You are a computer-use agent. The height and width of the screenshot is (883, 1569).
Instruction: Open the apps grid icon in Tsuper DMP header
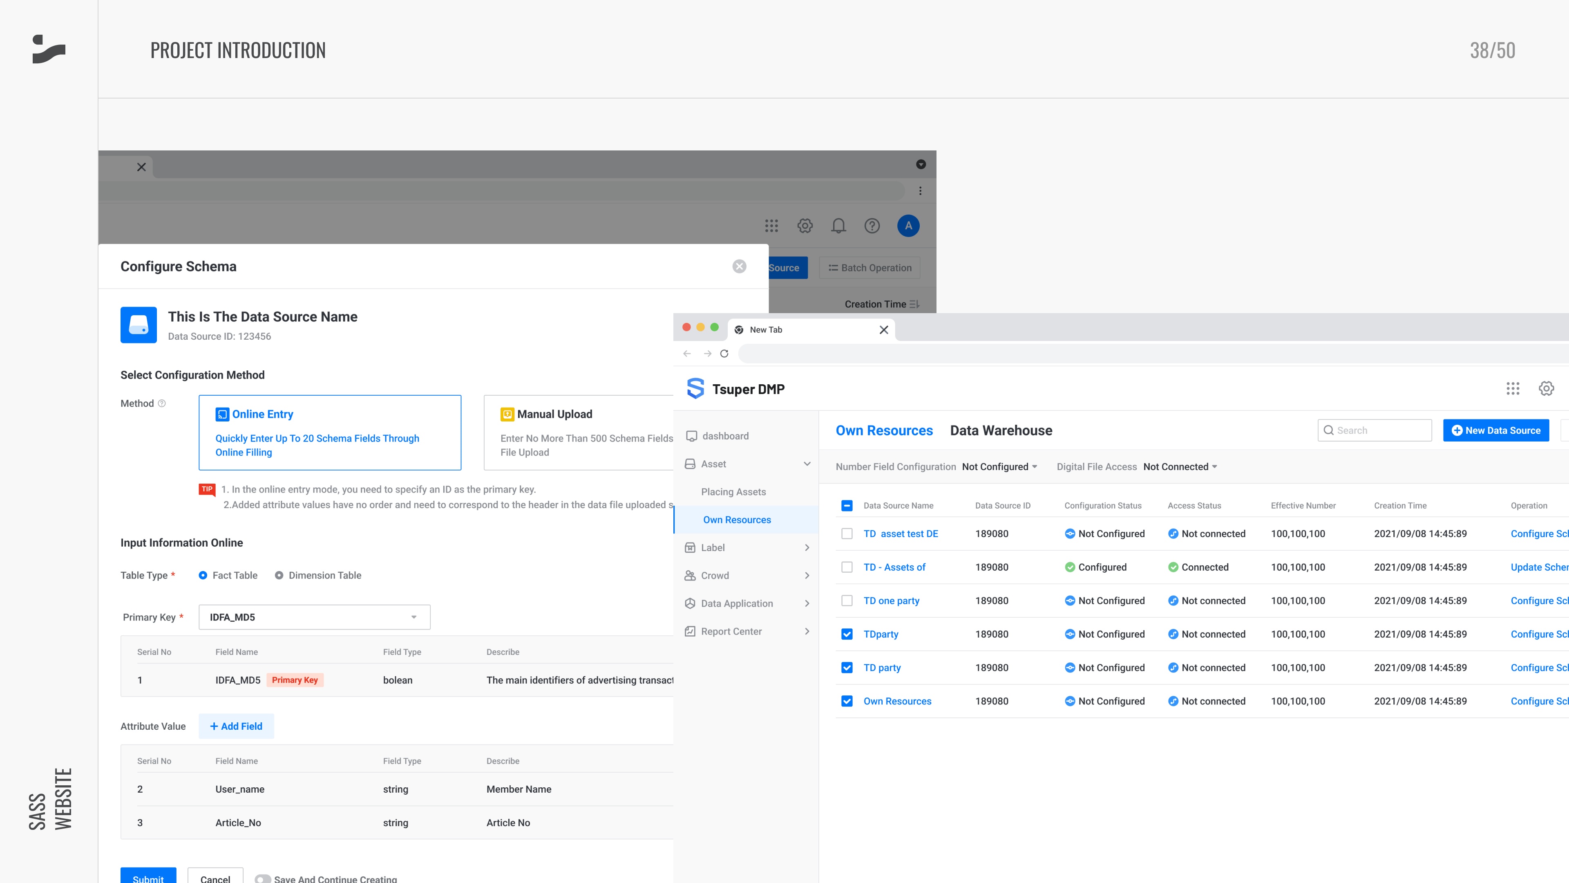[x=1512, y=389]
